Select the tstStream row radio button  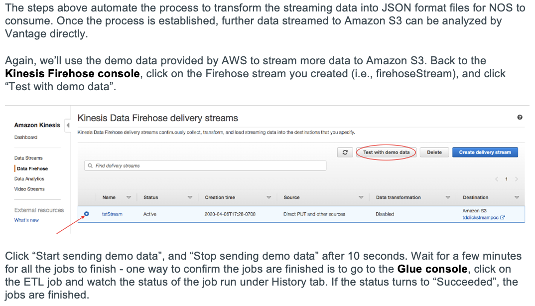click(87, 214)
